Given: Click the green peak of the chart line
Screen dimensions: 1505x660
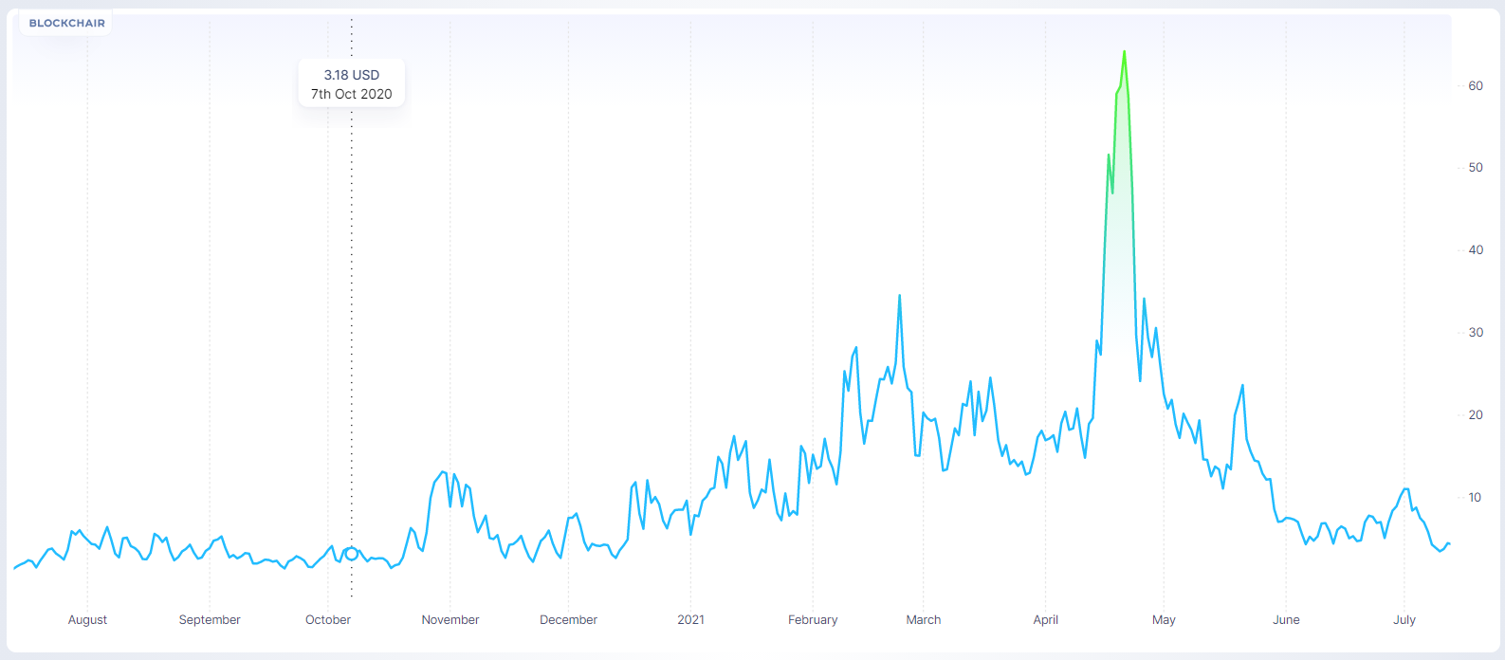Looking at the screenshot, I should coord(1124,53).
